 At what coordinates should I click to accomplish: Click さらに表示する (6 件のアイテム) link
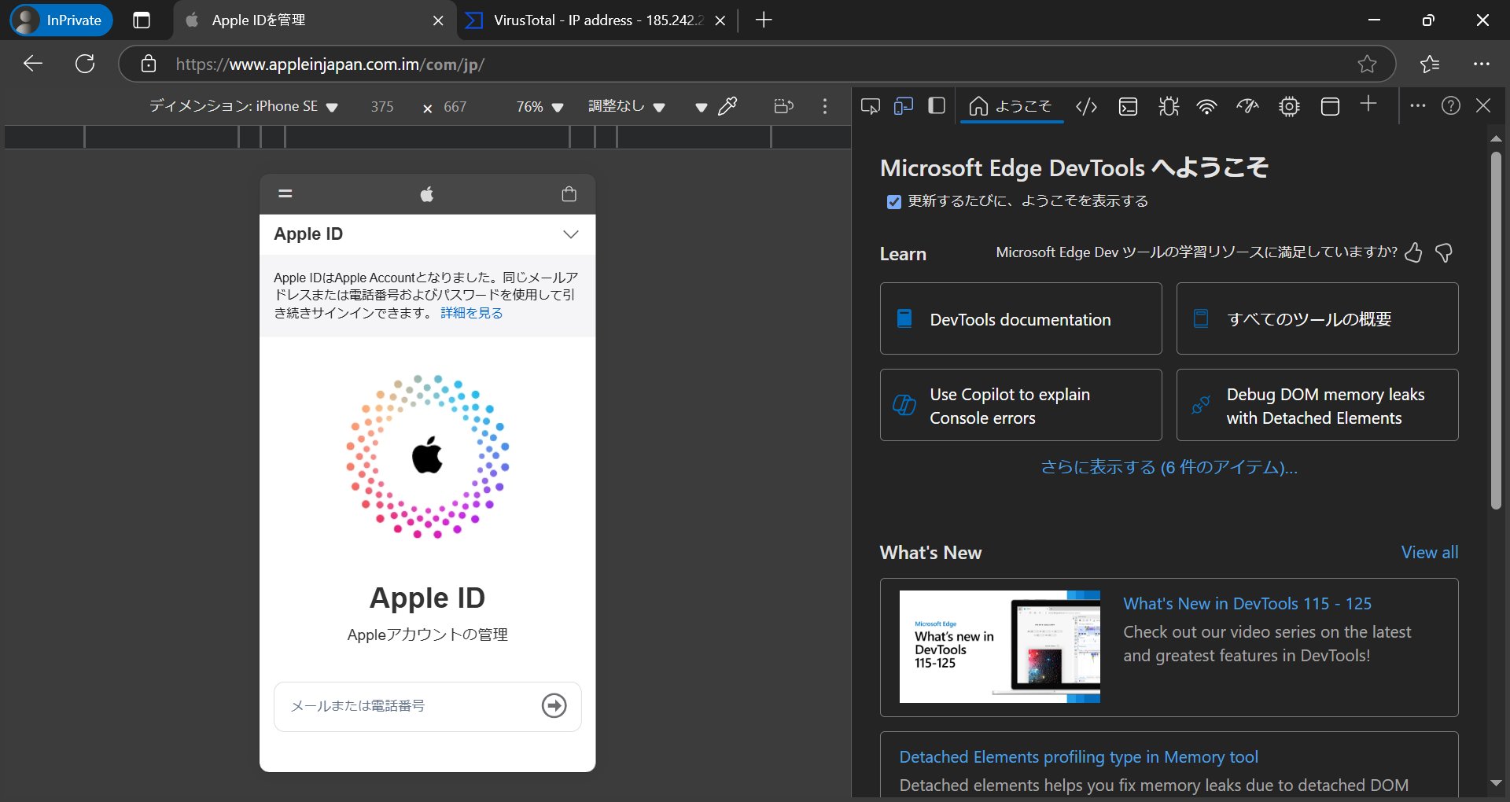(x=1169, y=467)
